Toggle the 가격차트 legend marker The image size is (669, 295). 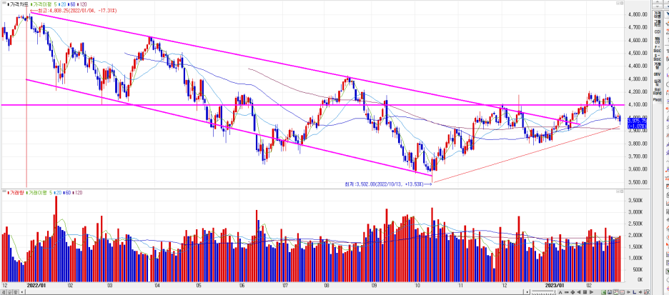[x=9, y=4]
